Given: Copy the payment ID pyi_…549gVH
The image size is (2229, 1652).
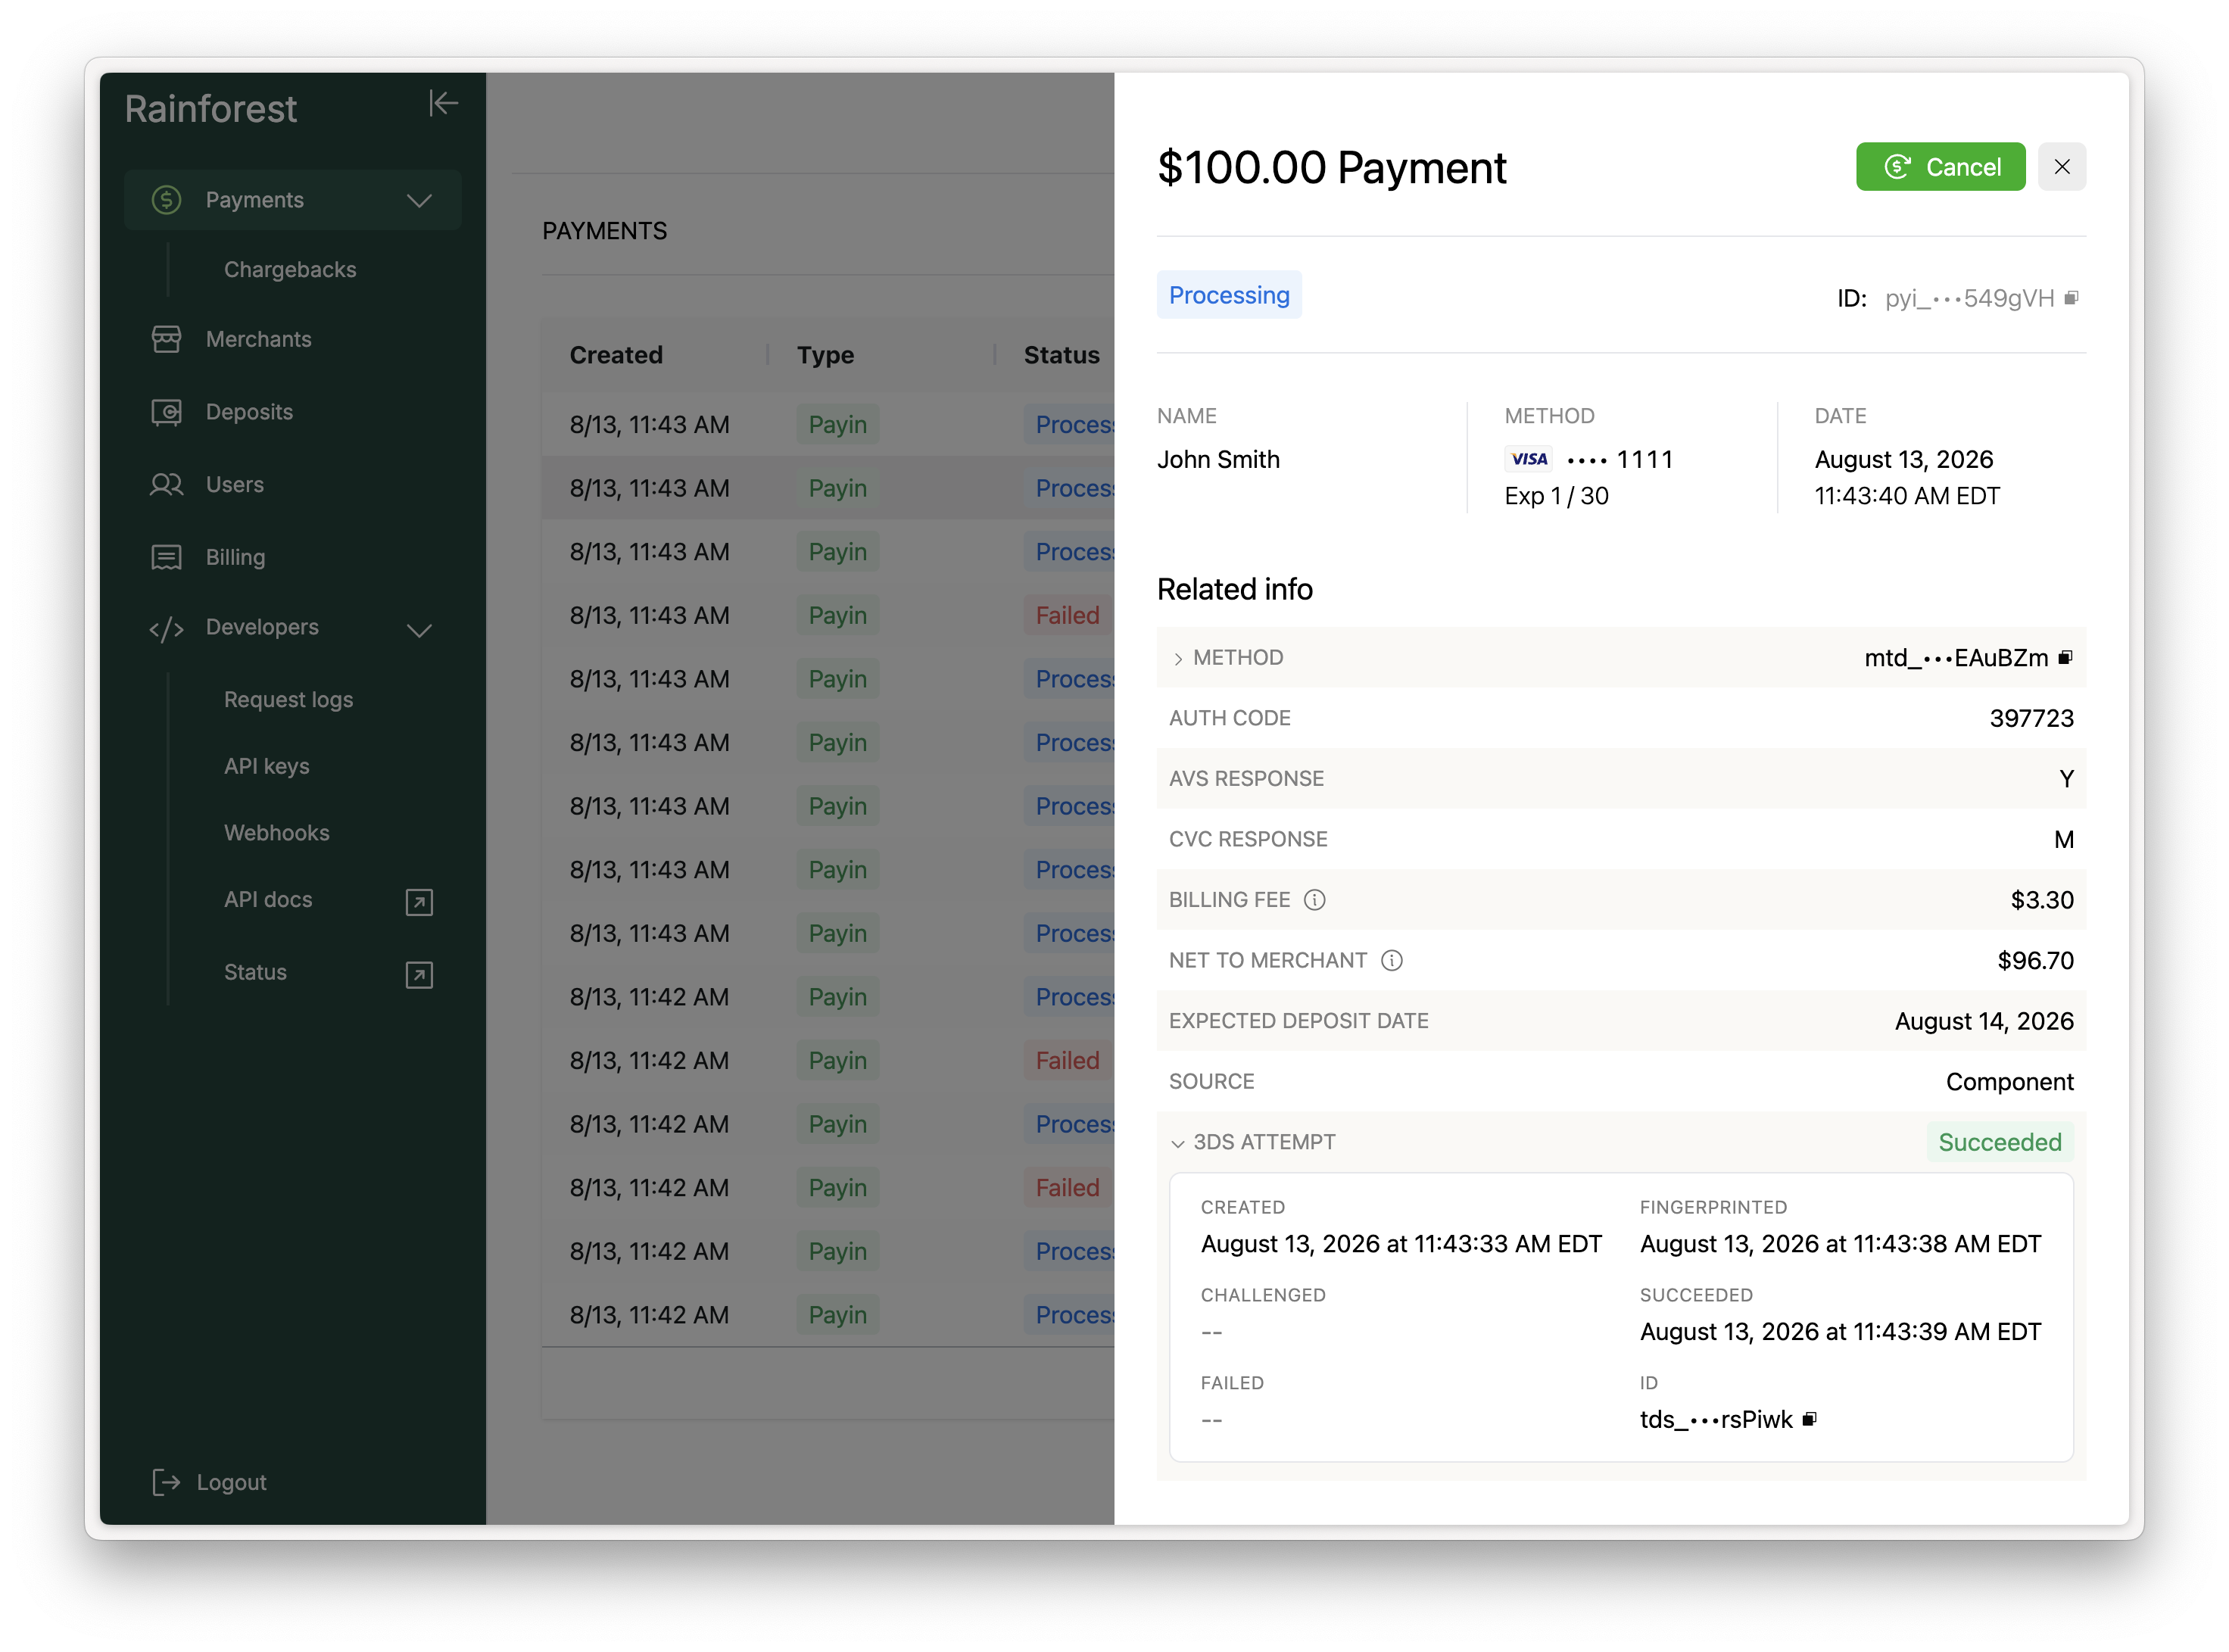Looking at the screenshot, I should point(2071,298).
